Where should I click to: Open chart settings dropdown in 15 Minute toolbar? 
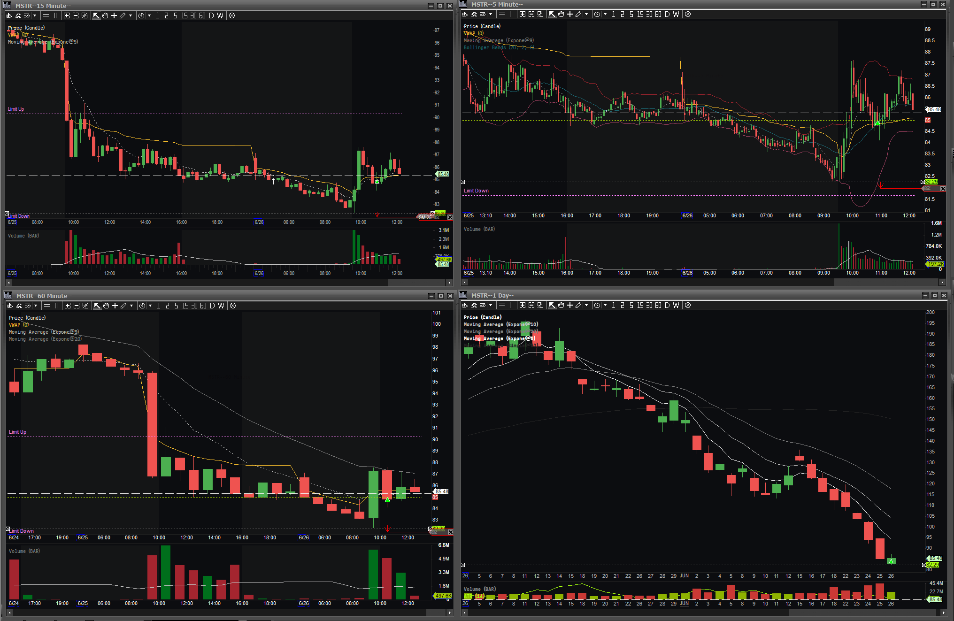(x=35, y=15)
